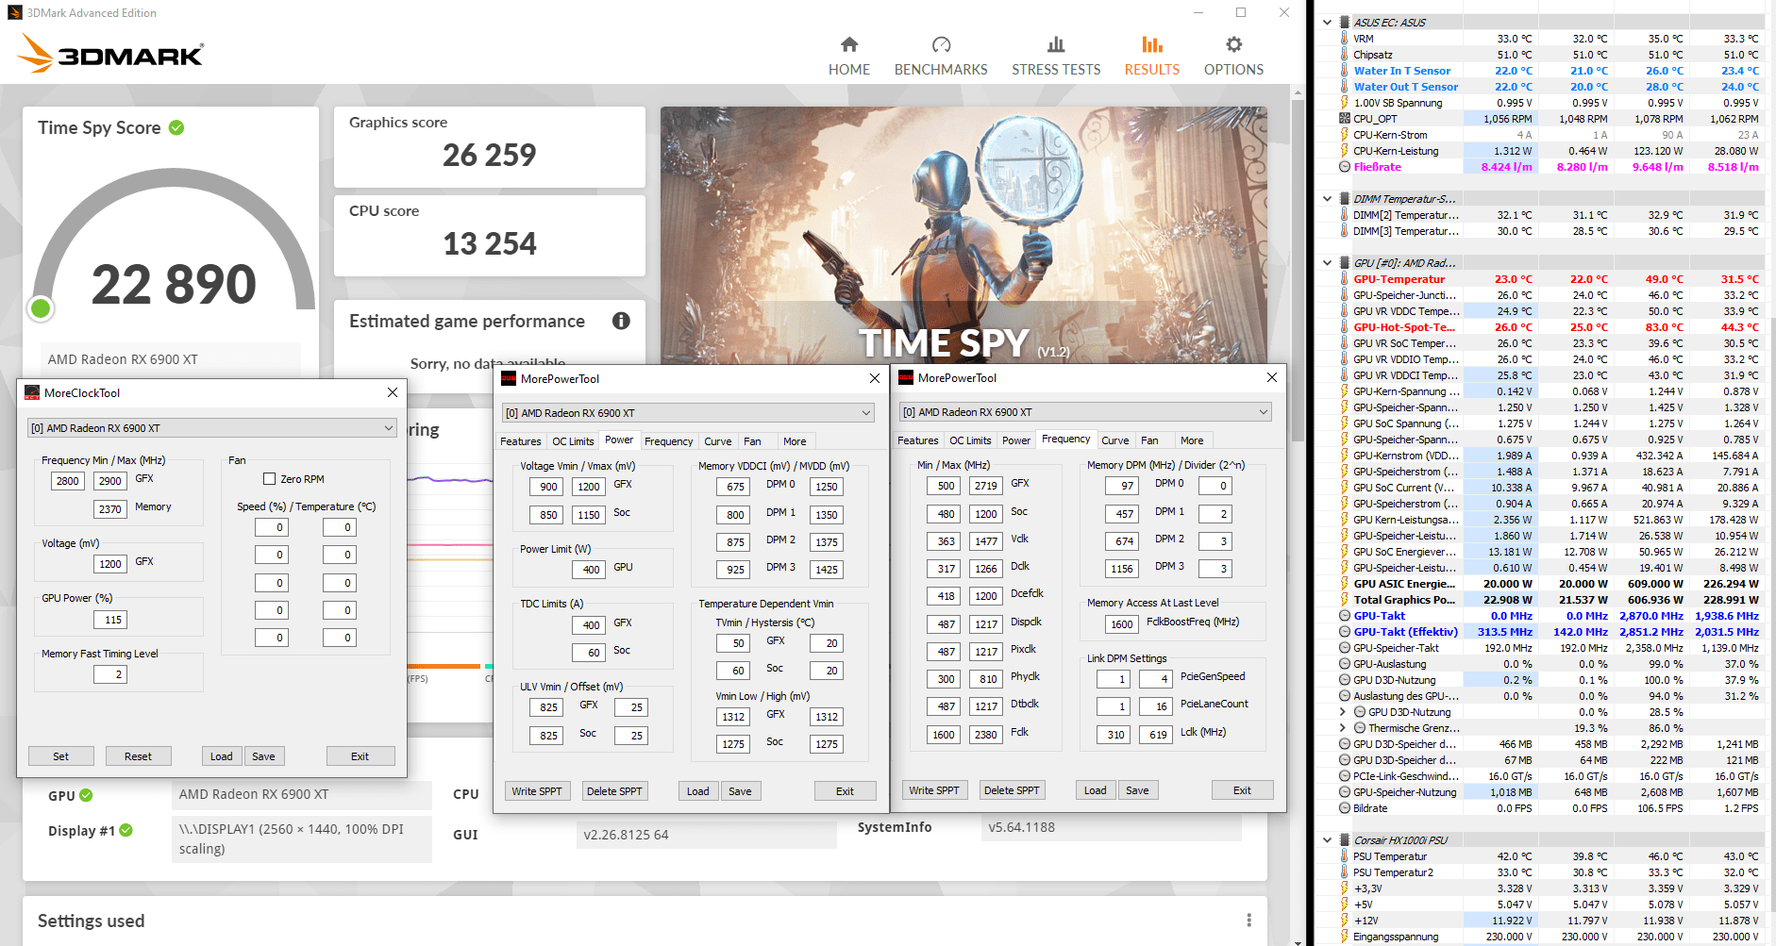Collapse the GPU [#0] AMD Radeon sensor group

tap(1327, 263)
